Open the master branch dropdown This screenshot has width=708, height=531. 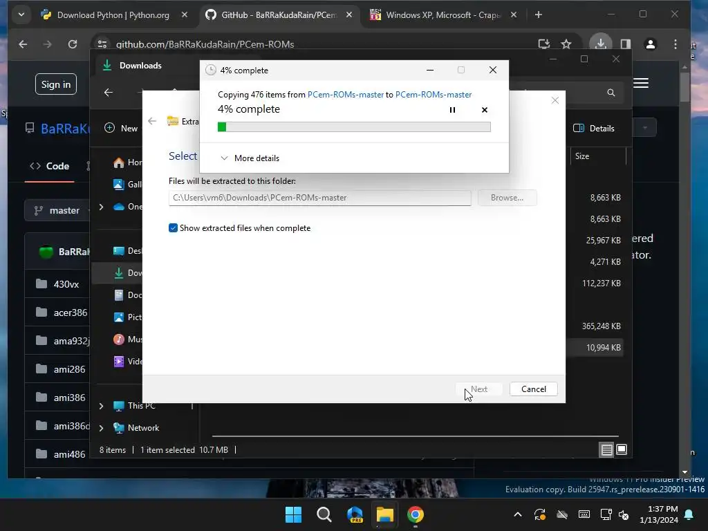coord(58,210)
